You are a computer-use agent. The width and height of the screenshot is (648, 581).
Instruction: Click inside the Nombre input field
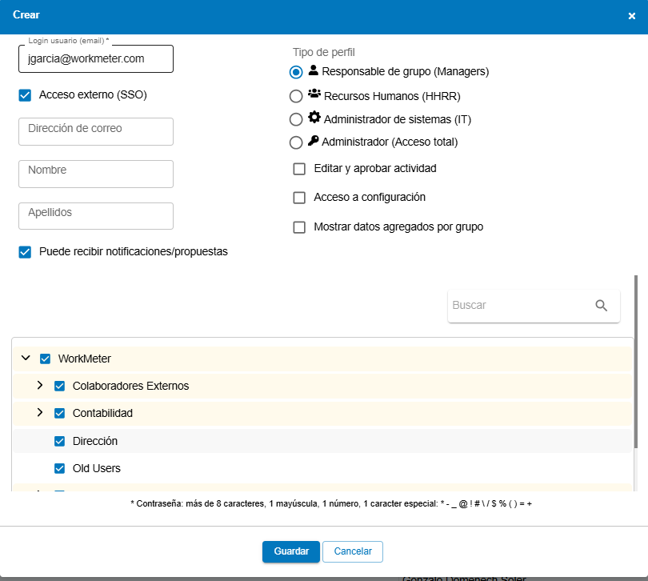(x=96, y=174)
